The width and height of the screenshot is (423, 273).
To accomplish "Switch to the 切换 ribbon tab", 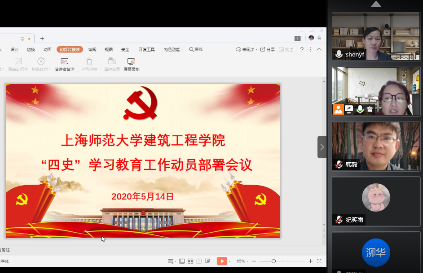I will pyautogui.click(x=31, y=50).
